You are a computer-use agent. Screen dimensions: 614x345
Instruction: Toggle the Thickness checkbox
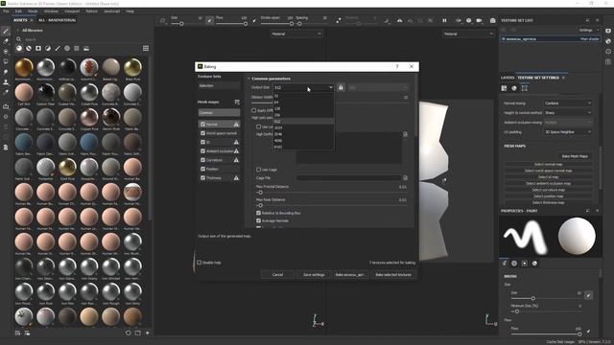point(202,177)
